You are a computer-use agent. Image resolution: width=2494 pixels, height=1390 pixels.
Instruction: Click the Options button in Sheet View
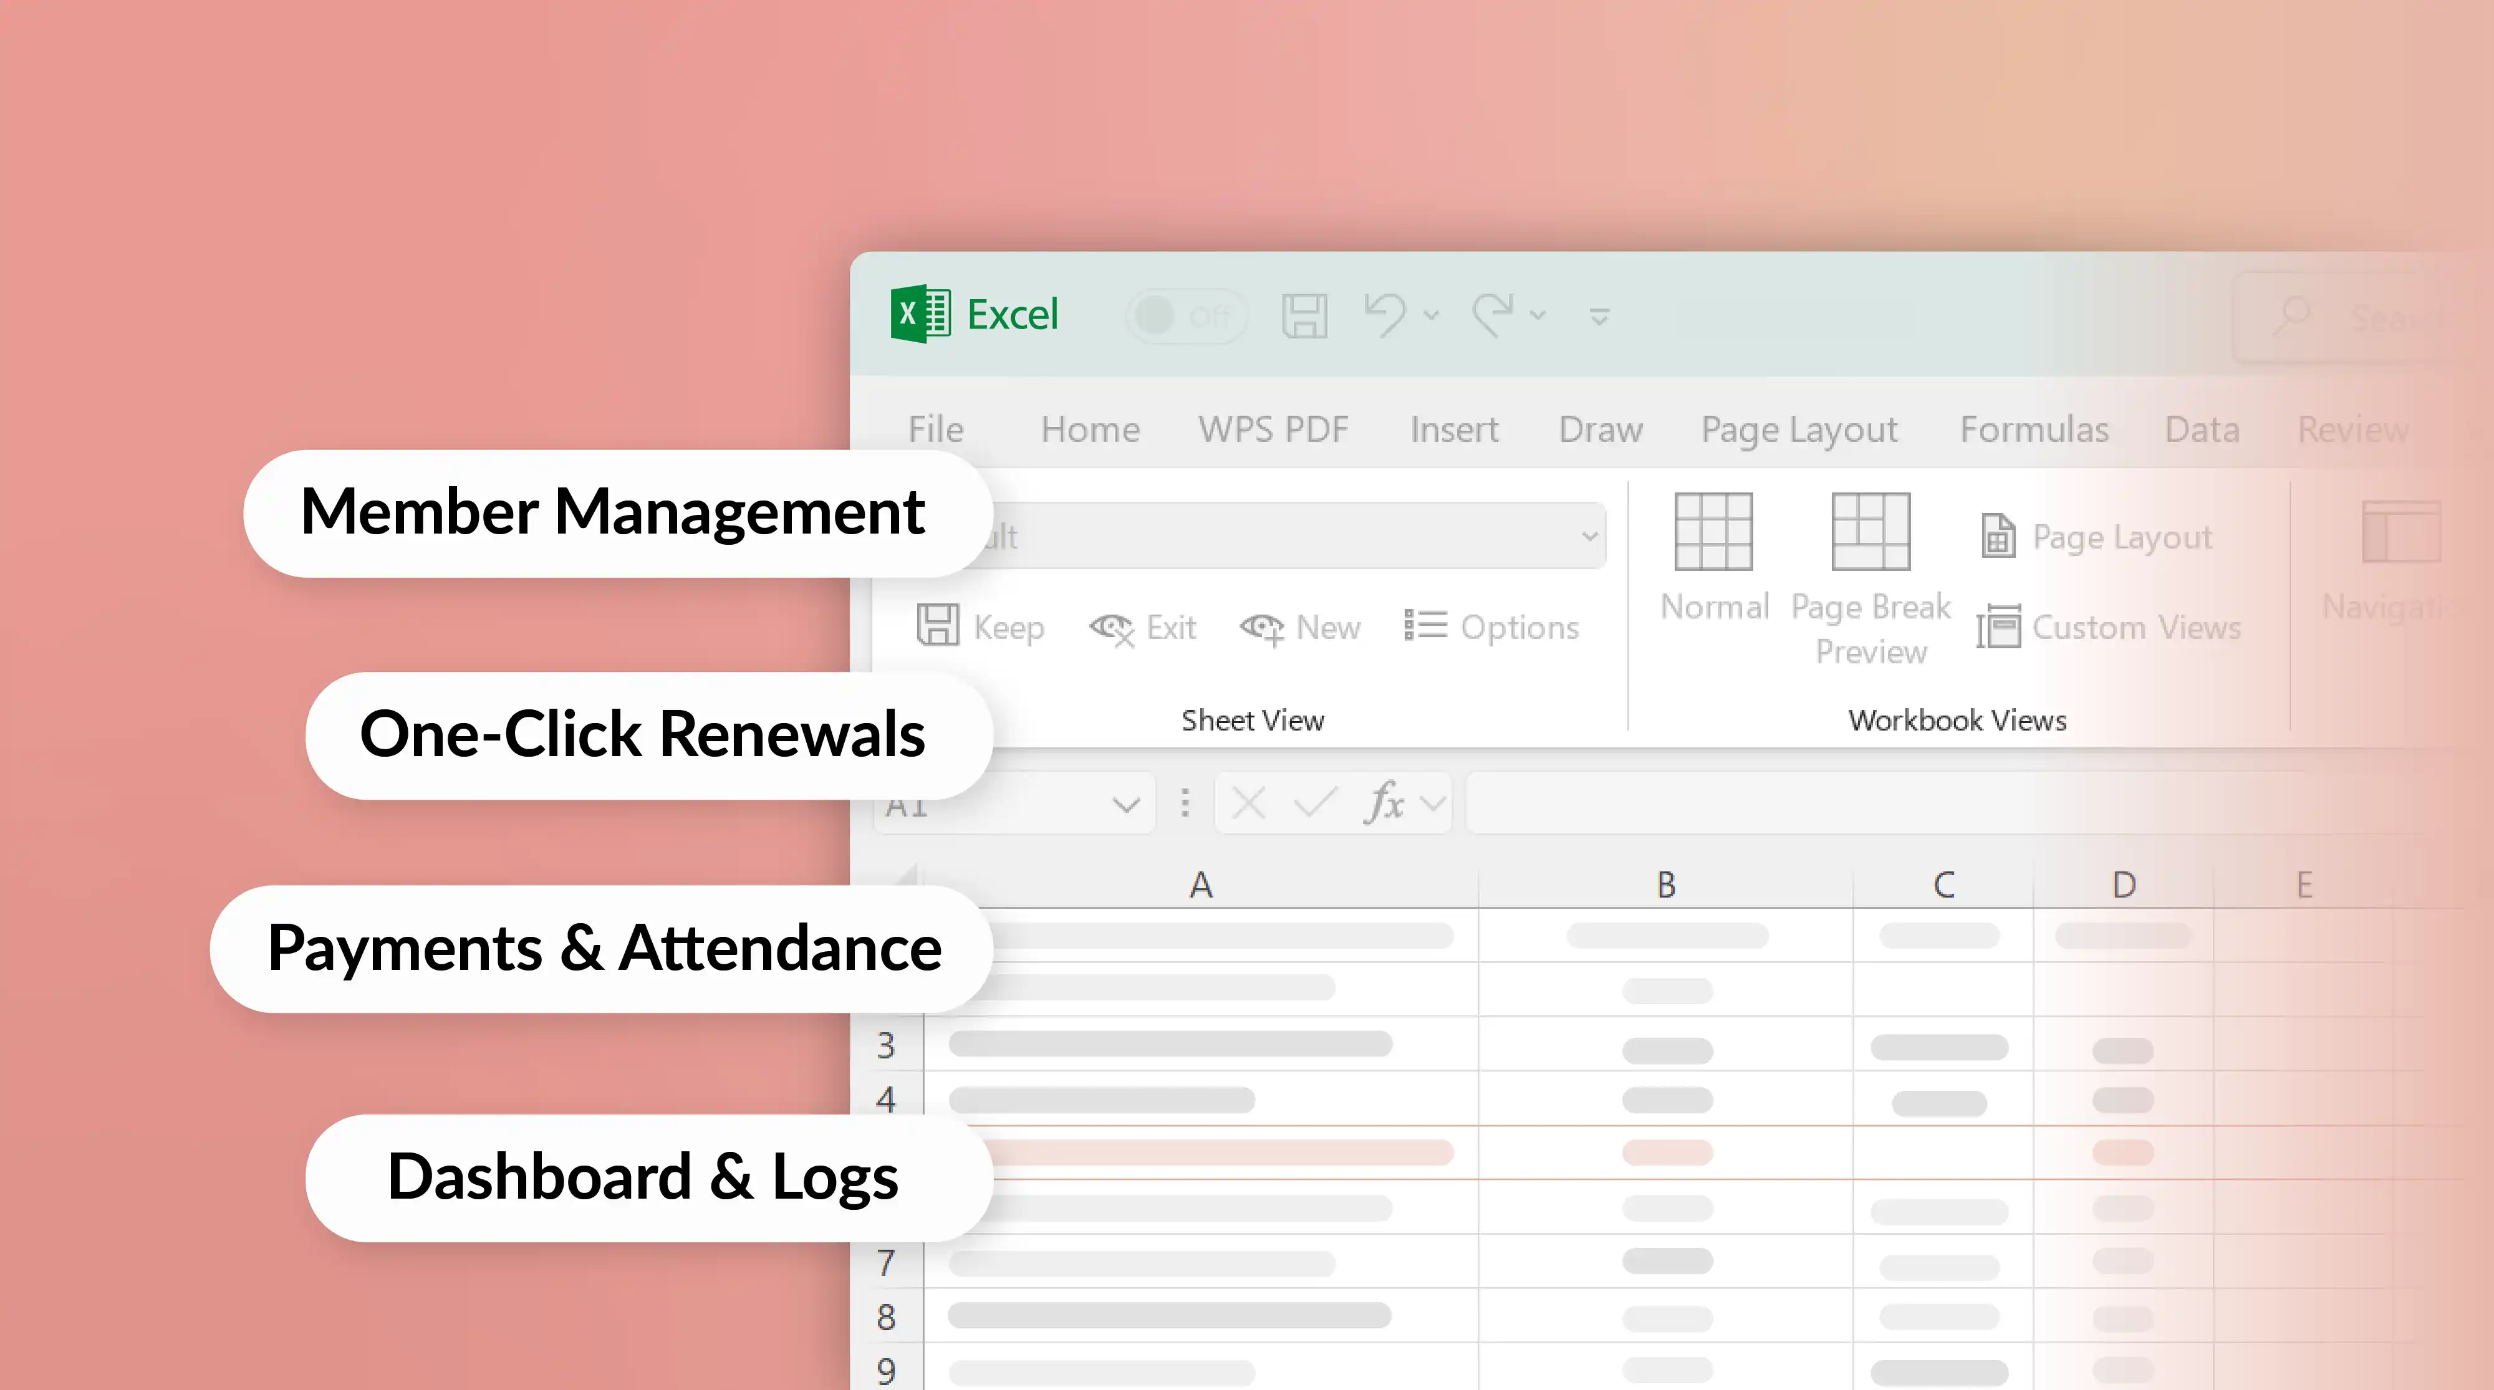[1492, 627]
